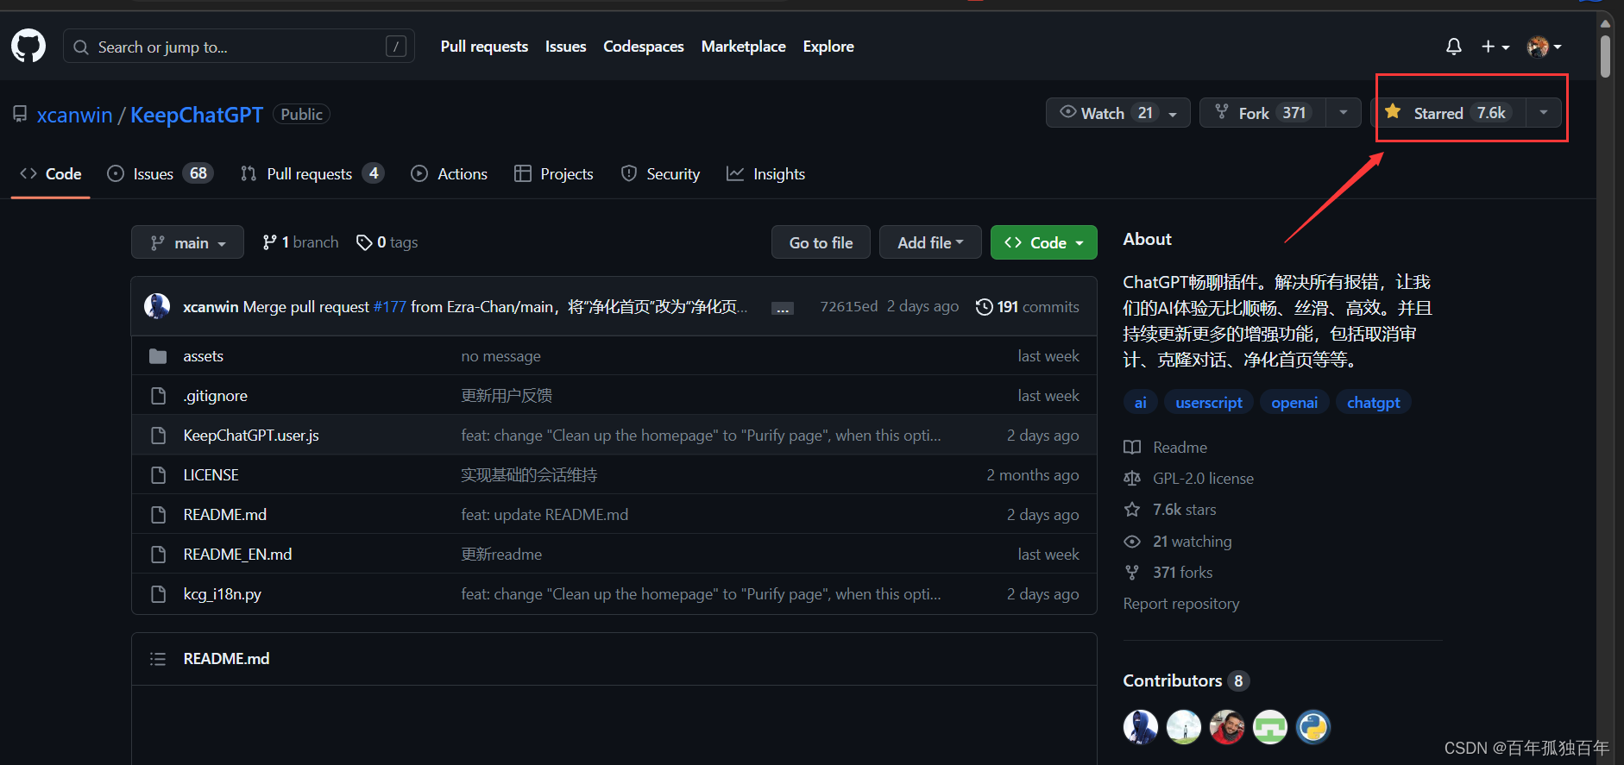
Task: Expand the Fork options arrow
Action: 1344,113
